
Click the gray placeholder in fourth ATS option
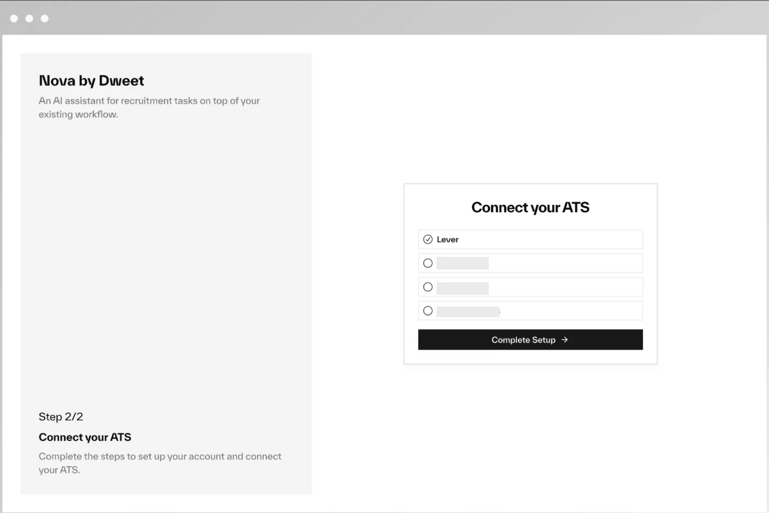pos(468,311)
